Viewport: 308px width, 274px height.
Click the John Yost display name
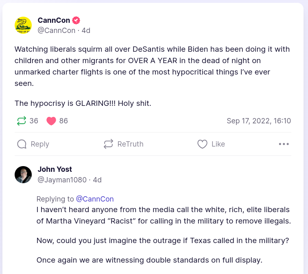55,169
